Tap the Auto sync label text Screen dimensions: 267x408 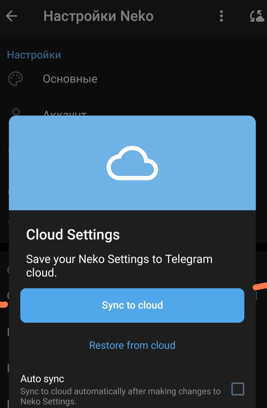click(42, 379)
